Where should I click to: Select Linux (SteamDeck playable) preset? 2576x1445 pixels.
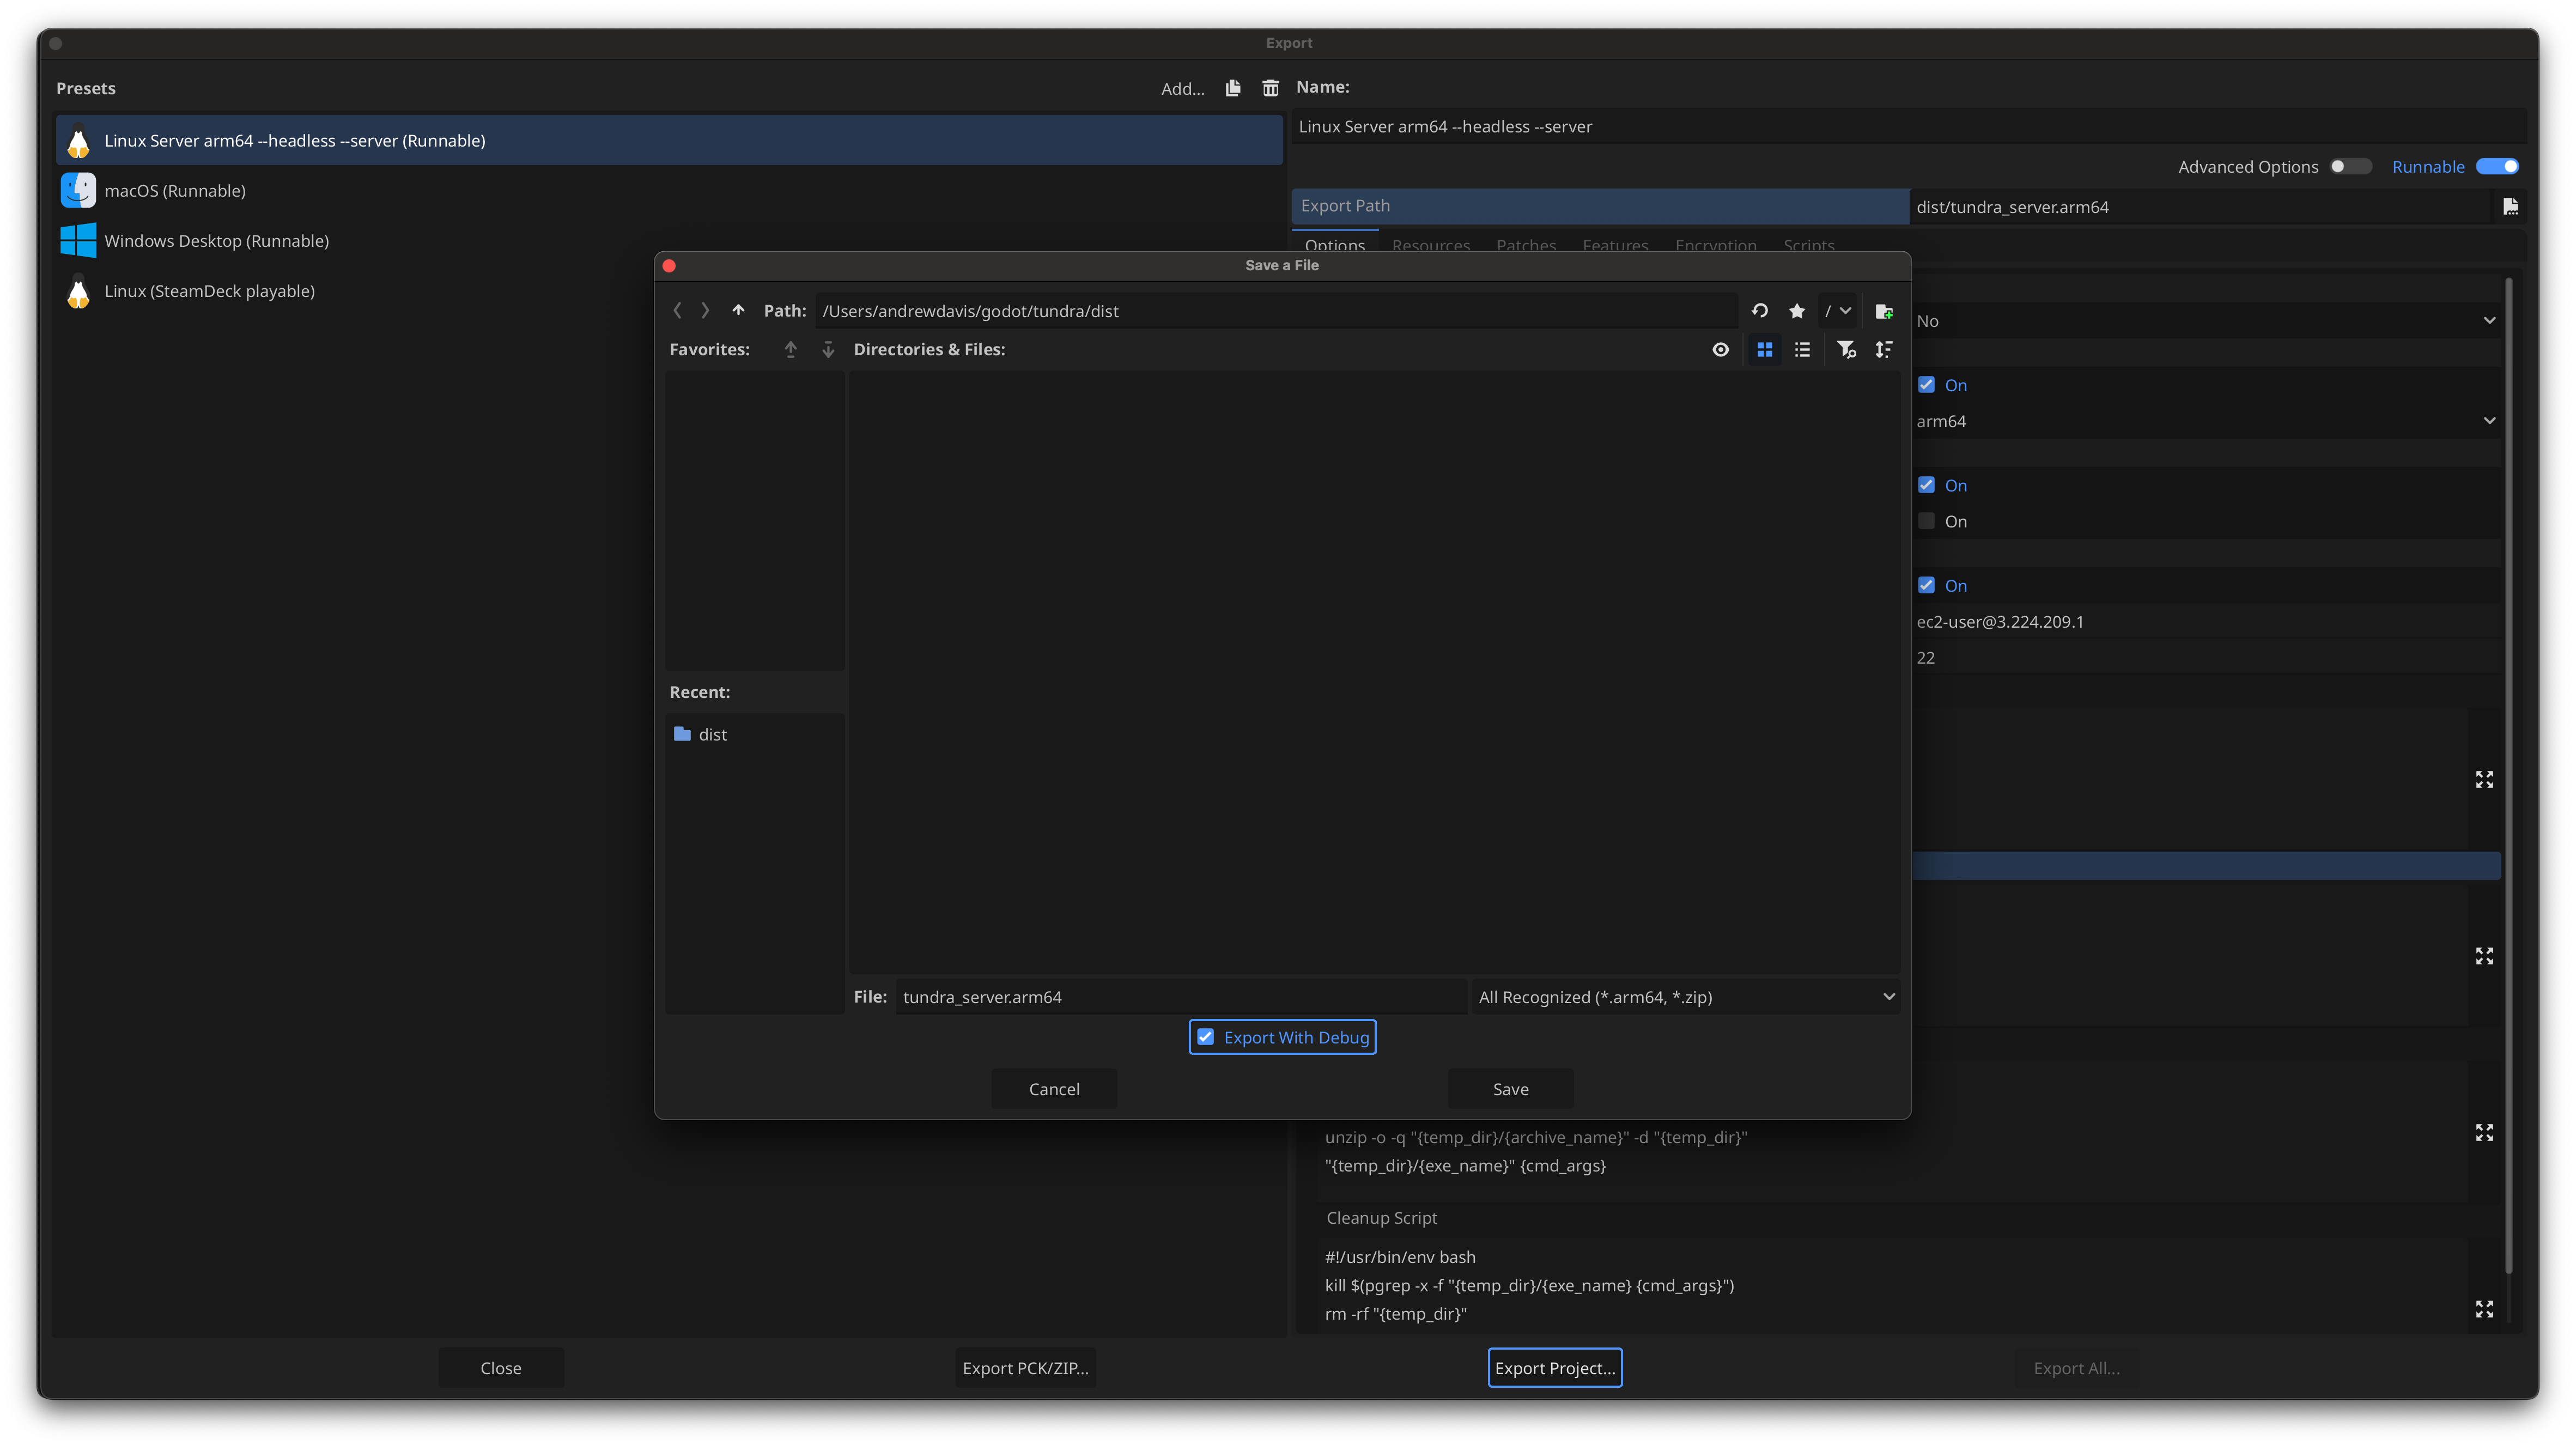(x=669, y=291)
